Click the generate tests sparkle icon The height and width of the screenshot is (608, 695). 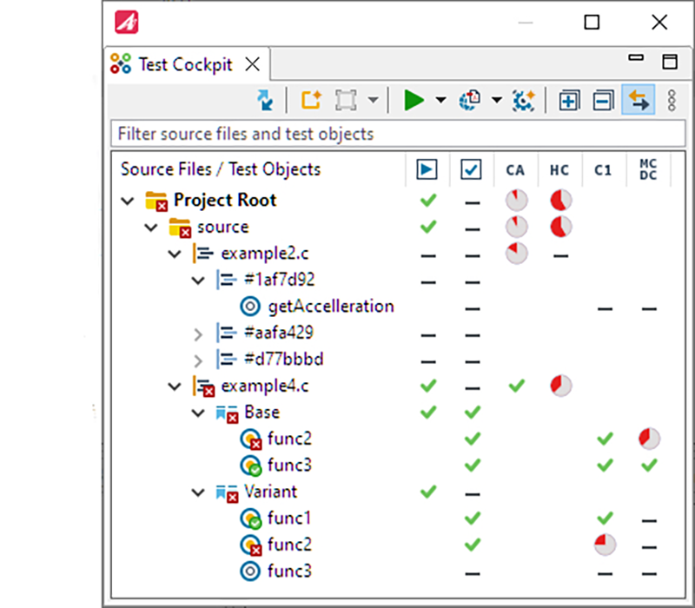(x=522, y=101)
